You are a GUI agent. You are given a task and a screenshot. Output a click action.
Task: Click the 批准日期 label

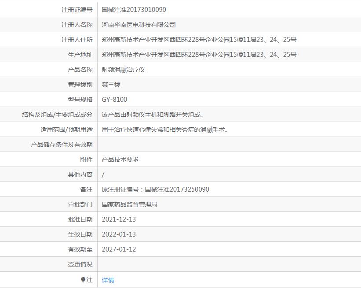point(80,219)
